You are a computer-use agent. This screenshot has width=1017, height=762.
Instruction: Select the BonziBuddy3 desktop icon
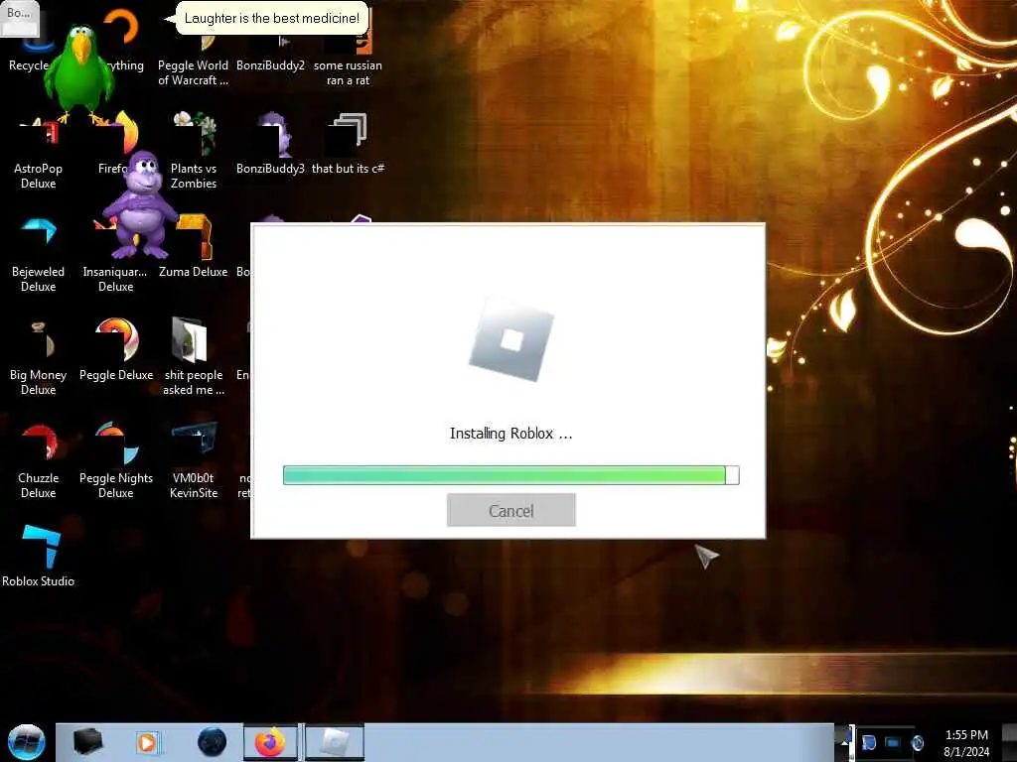(x=270, y=144)
